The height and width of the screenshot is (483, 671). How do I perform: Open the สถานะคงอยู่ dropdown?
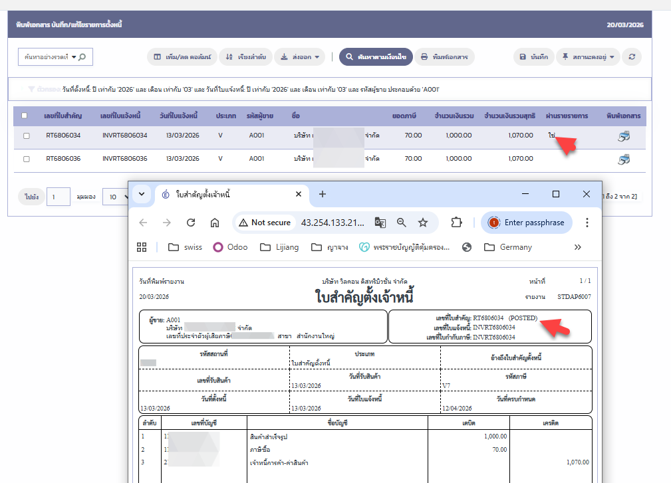(x=587, y=57)
